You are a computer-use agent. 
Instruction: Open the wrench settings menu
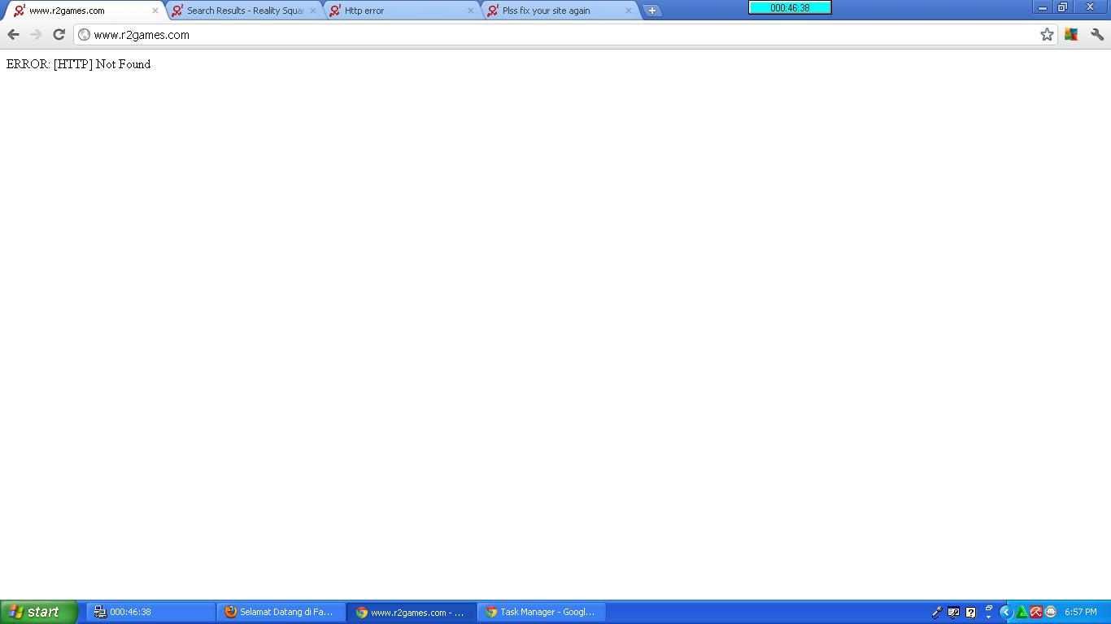click(1097, 34)
